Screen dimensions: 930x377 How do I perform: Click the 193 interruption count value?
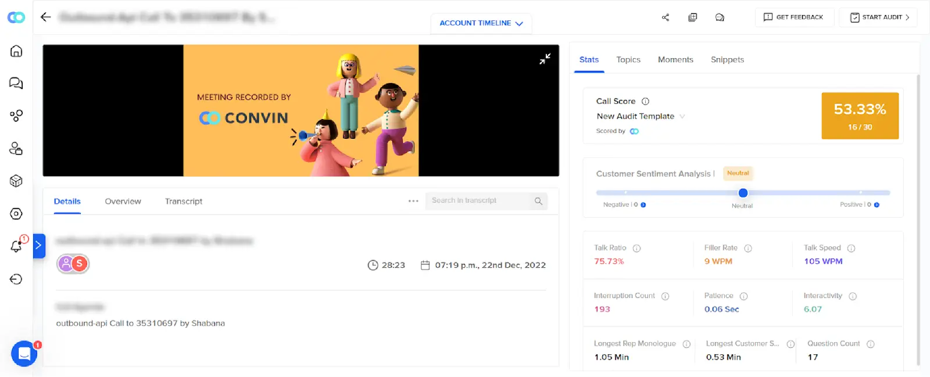point(602,309)
